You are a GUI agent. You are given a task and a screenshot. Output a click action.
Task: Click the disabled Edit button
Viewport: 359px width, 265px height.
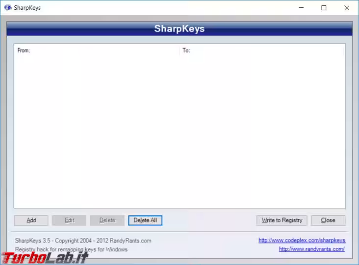click(69, 220)
